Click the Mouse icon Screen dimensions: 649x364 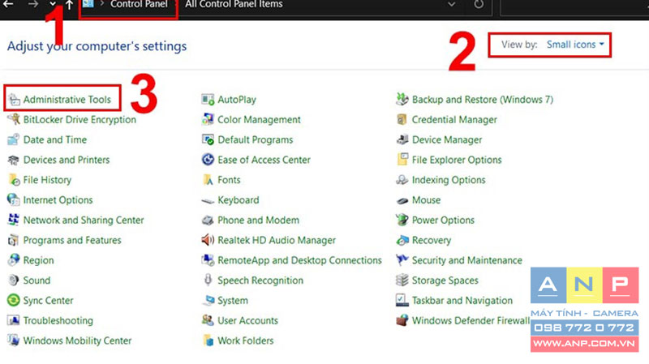tap(402, 200)
